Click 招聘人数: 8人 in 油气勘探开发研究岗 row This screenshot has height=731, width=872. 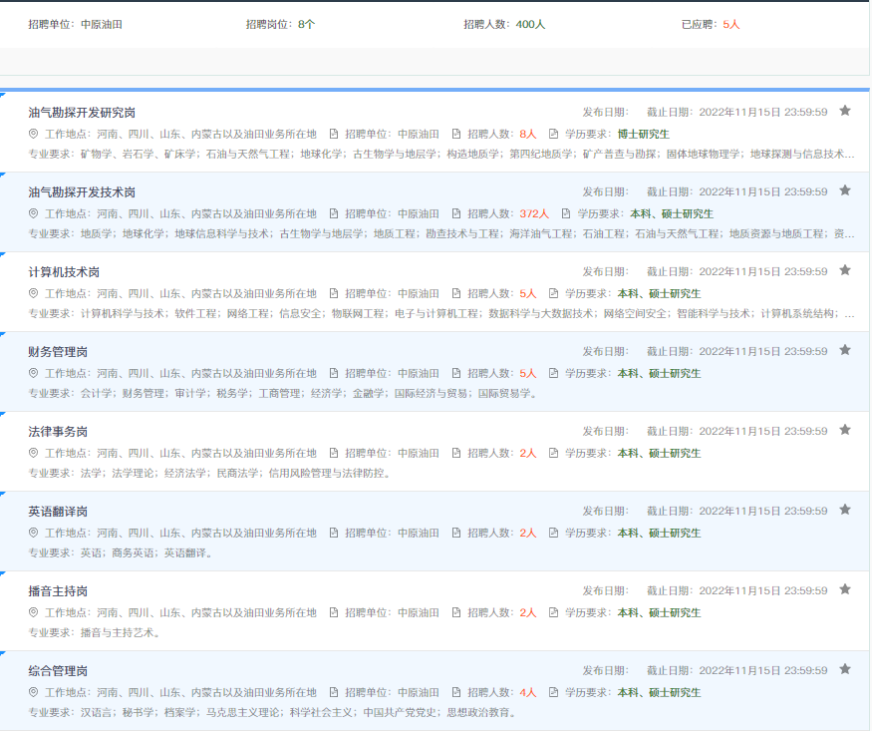502,134
